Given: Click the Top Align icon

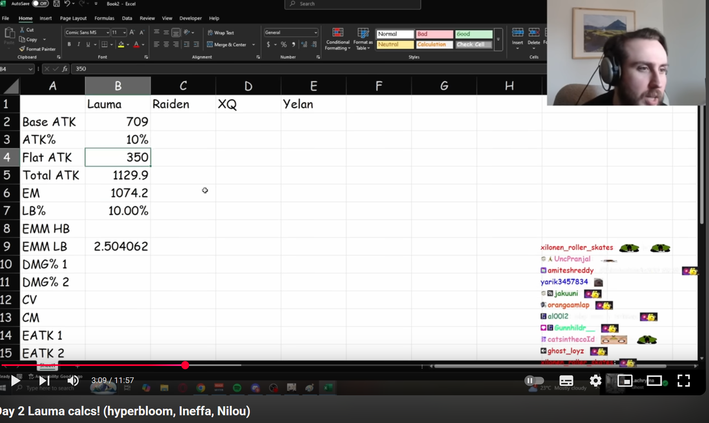Looking at the screenshot, I should coord(156,32).
